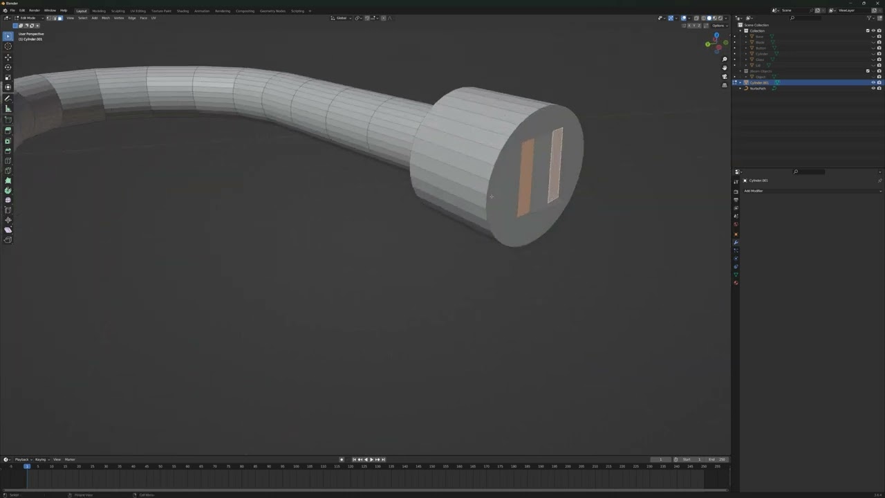
Task: Click the pan view hand icon
Action: coord(725,68)
